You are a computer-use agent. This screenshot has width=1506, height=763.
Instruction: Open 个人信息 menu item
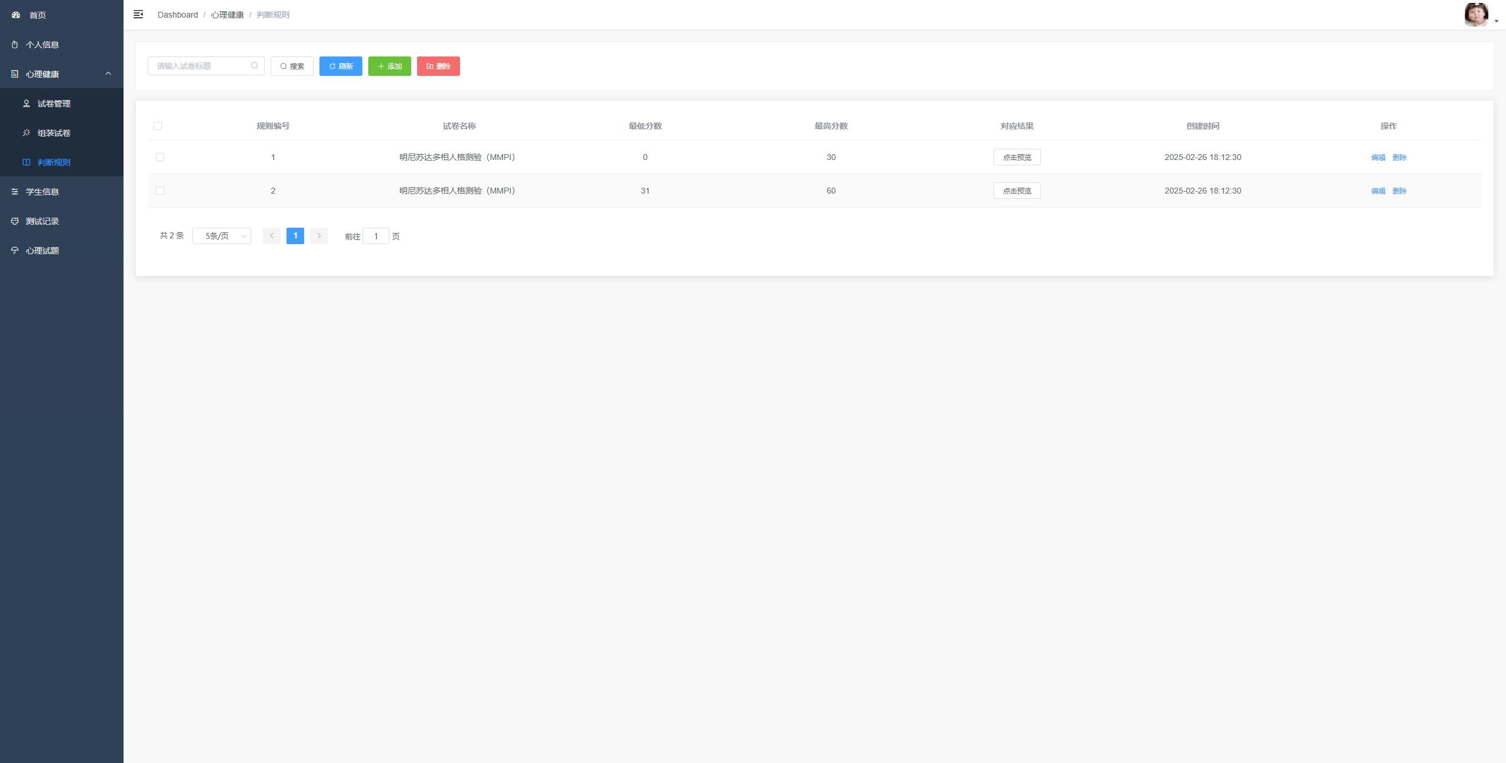pos(62,44)
